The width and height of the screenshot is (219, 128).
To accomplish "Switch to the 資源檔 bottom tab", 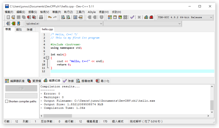I will click(34, 81).
